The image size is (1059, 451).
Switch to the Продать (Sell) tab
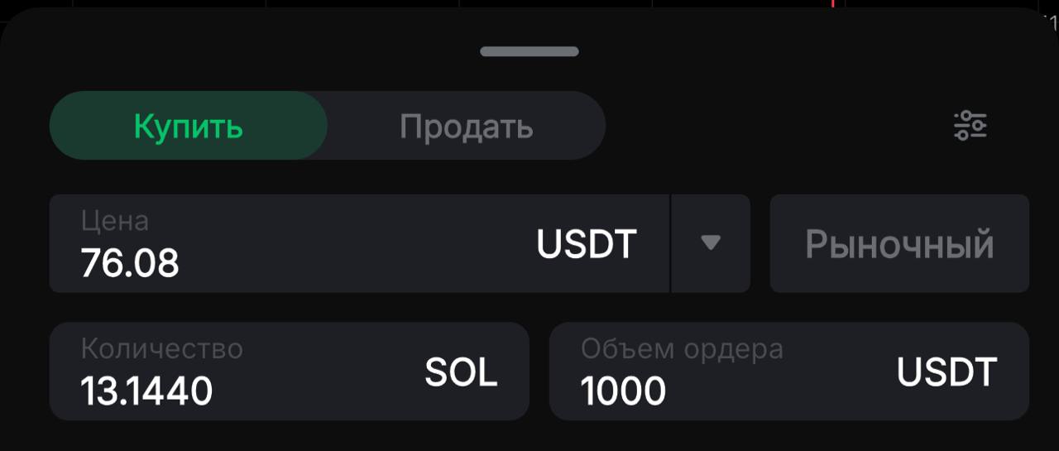point(466,126)
